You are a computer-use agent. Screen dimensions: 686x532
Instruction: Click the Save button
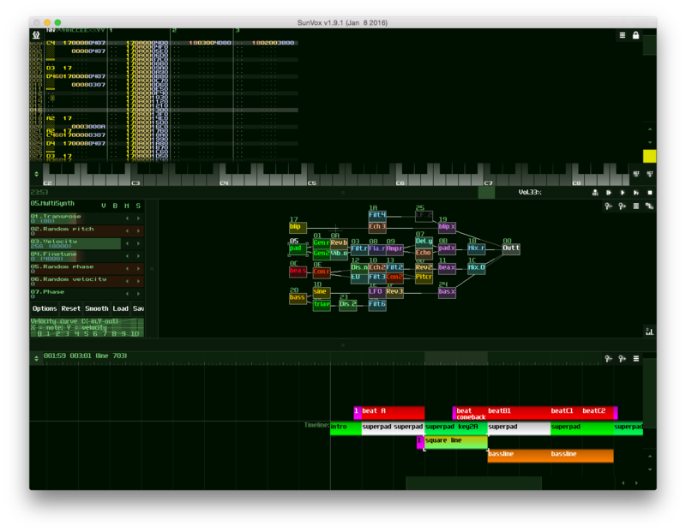[138, 308]
